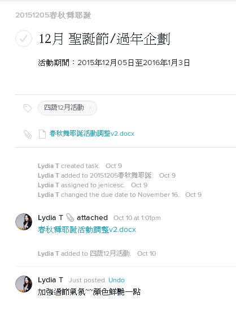Screen dimensions: 236x314
Task: Click the tag icon beside 四蔬12月活動
Action: (x=28, y=108)
